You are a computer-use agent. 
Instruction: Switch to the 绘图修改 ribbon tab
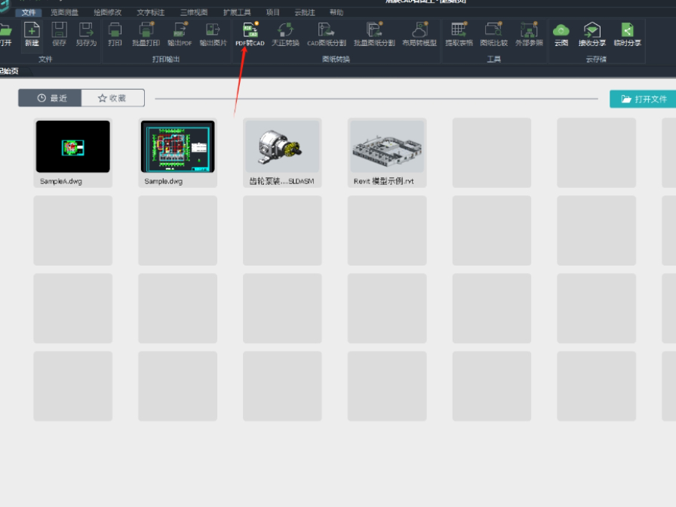coord(108,13)
